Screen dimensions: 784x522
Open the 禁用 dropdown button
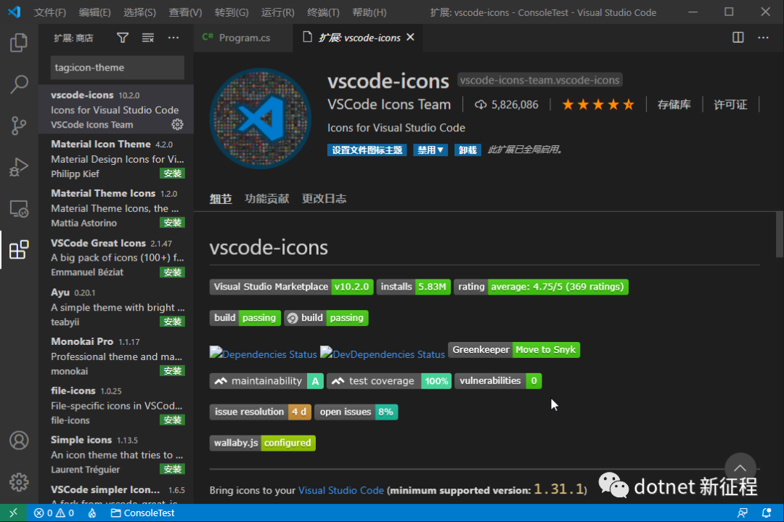pos(430,150)
